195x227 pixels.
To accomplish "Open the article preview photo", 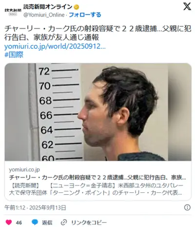I will click(98, 112).
